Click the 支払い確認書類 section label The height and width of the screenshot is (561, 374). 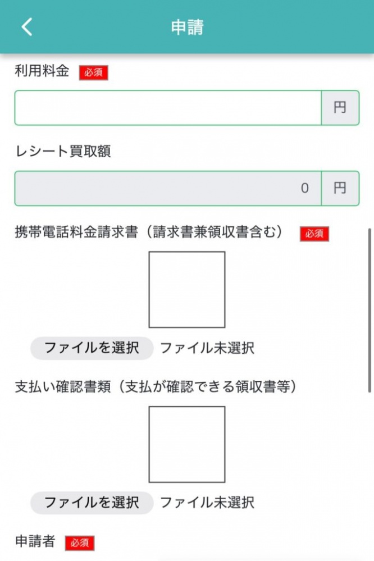pos(156,387)
